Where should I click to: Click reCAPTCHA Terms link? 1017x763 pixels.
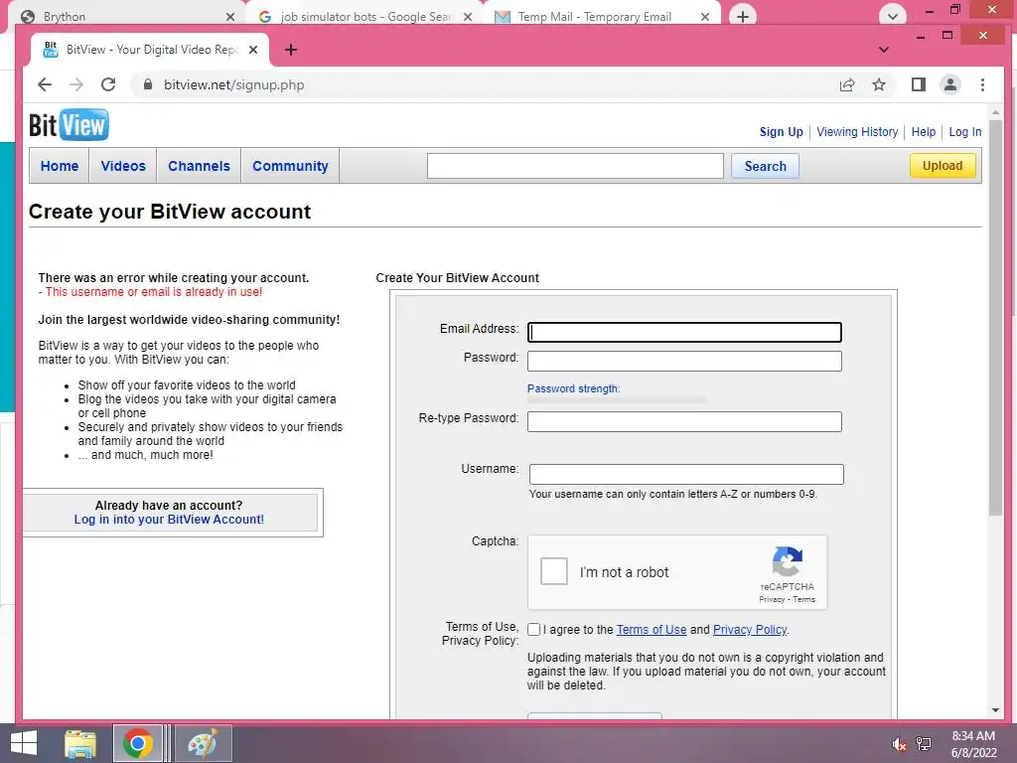tap(804, 599)
